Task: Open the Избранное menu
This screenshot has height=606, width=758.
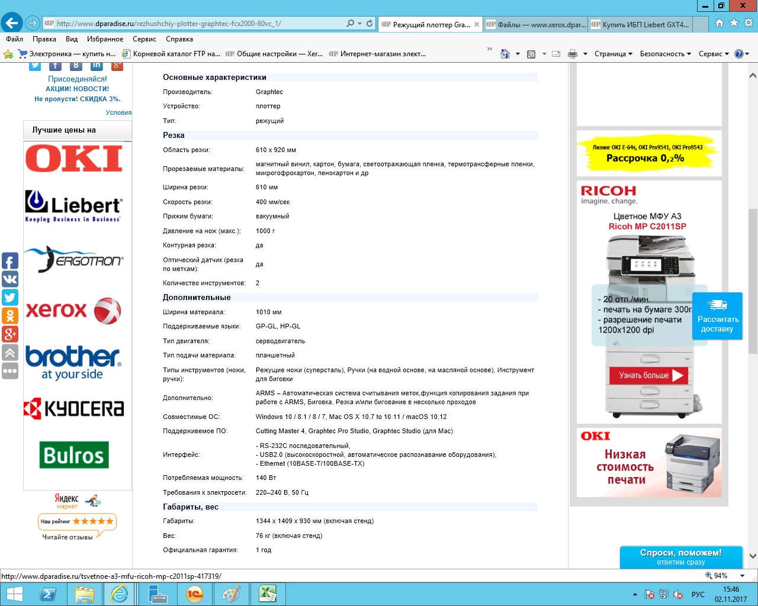Action: 105,39
